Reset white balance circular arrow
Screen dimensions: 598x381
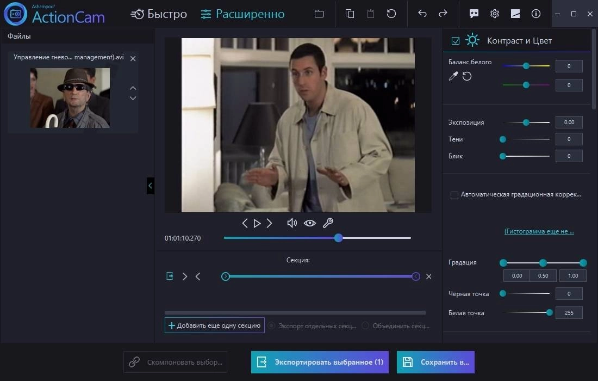pos(467,76)
